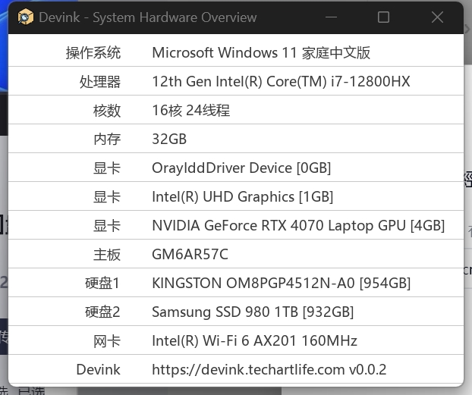
Task: Select the GM6AR57C motherboard value
Action: pyautogui.click(x=190, y=254)
